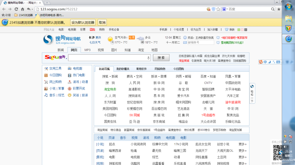
Task: Open the file explorer taskbar icon
Action: coord(288,19)
